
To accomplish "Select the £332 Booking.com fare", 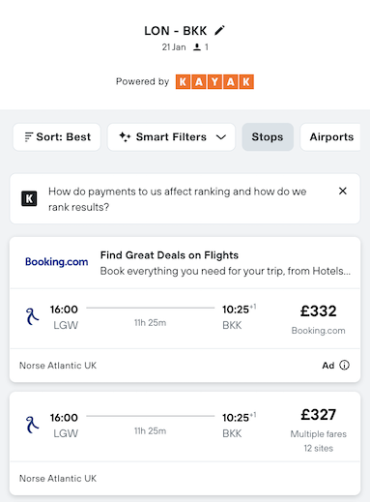I will coord(318,318).
